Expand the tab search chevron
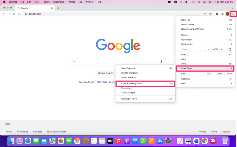The height and width of the screenshot is (147, 237). (x=233, y=8)
